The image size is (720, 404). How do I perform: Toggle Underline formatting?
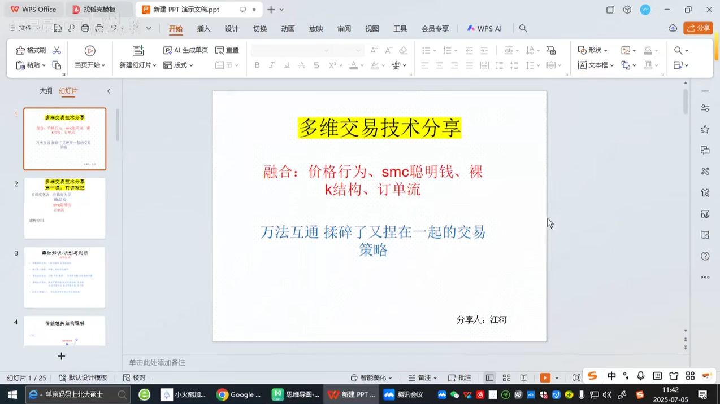tap(287, 65)
